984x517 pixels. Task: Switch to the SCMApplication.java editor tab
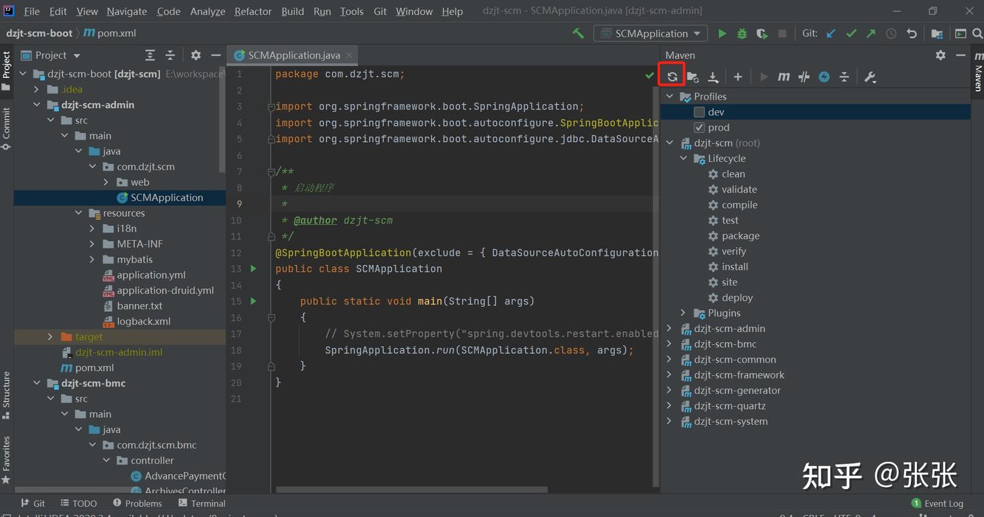[x=293, y=55]
